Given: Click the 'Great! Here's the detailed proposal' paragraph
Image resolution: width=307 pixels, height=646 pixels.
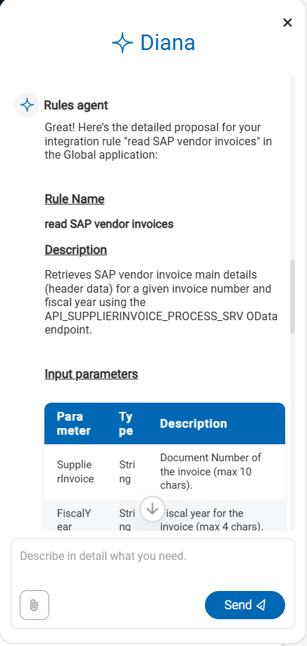Looking at the screenshot, I should click(x=158, y=141).
